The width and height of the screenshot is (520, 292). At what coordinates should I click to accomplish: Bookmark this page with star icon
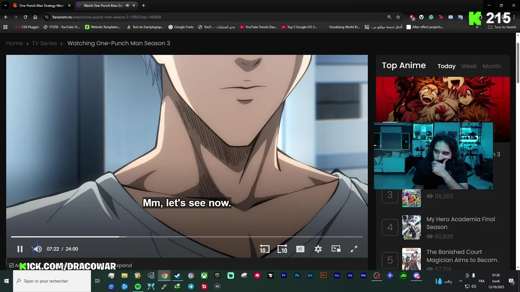click(398, 17)
